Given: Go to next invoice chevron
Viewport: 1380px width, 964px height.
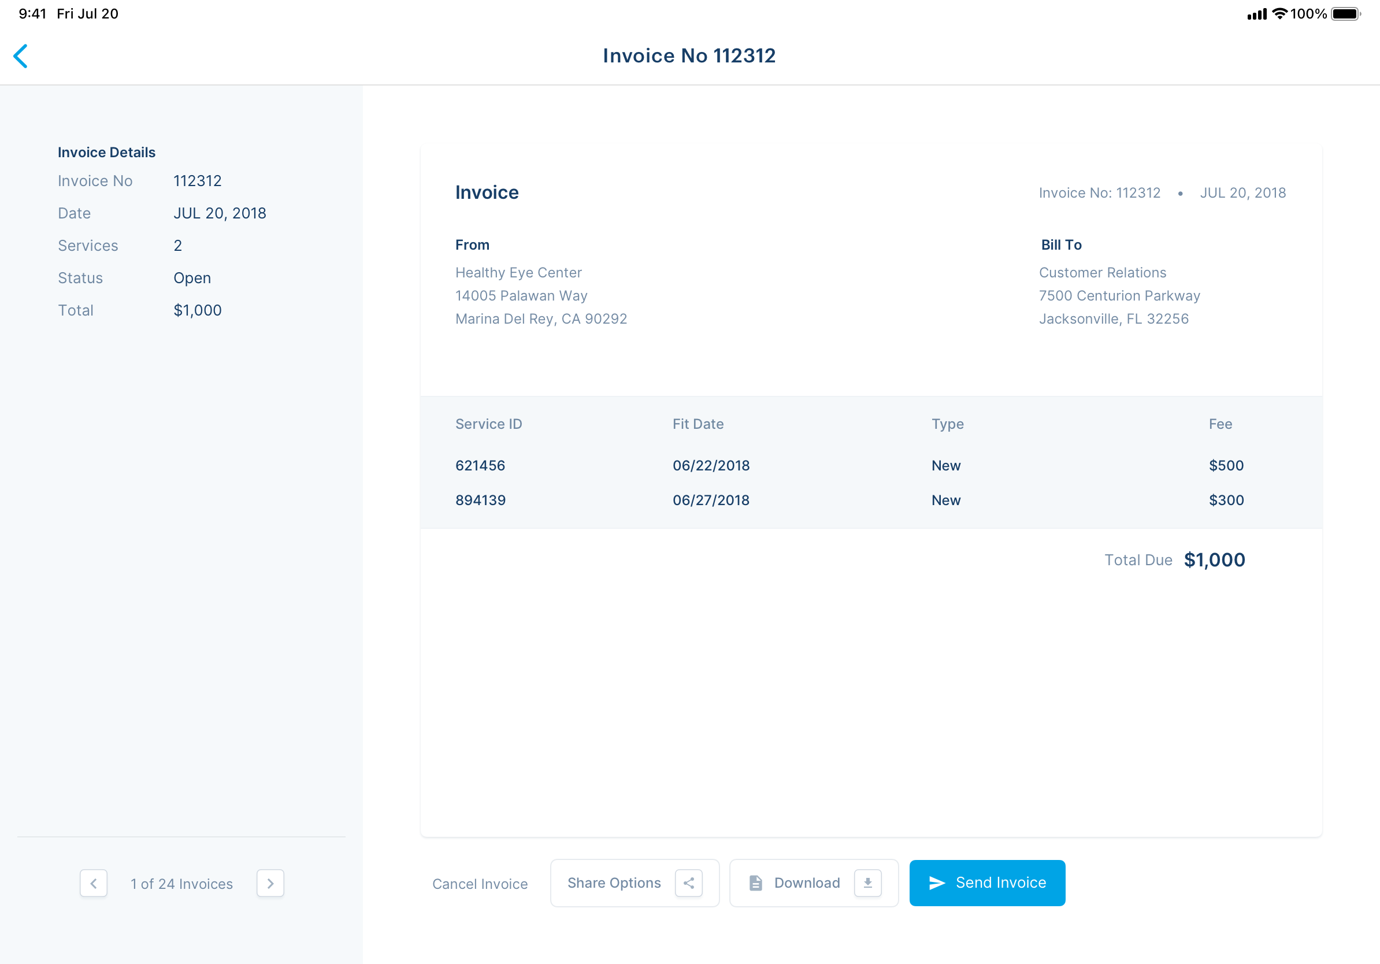Looking at the screenshot, I should point(270,884).
